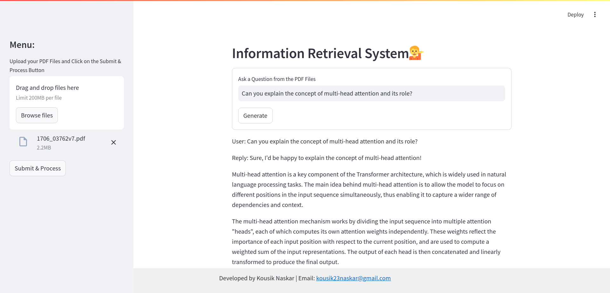
Task: Click Browse files to upload a PDF
Action: pyautogui.click(x=37, y=115)
